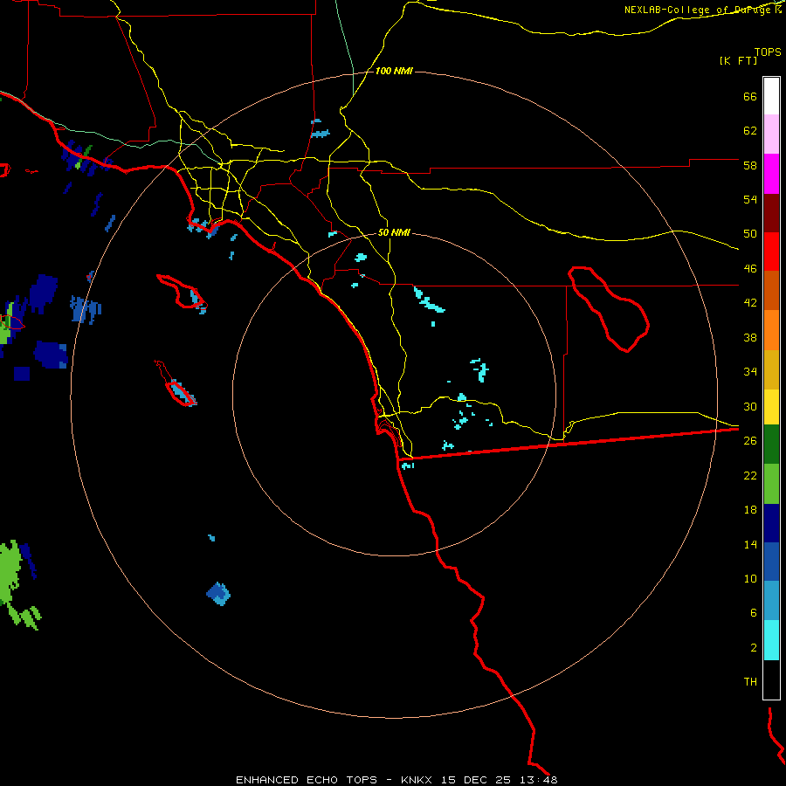Click the '50' legend value

(750, 234)
